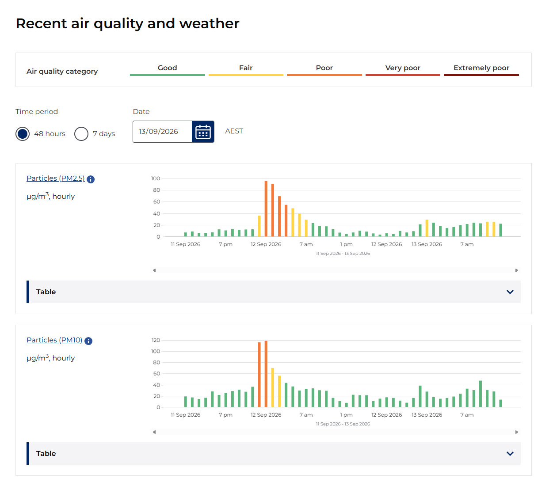Image resolution: width=553 pixels, height=486 pixels.
Task: Click the date field showing 13/09/2026
Action: point(162,132)
